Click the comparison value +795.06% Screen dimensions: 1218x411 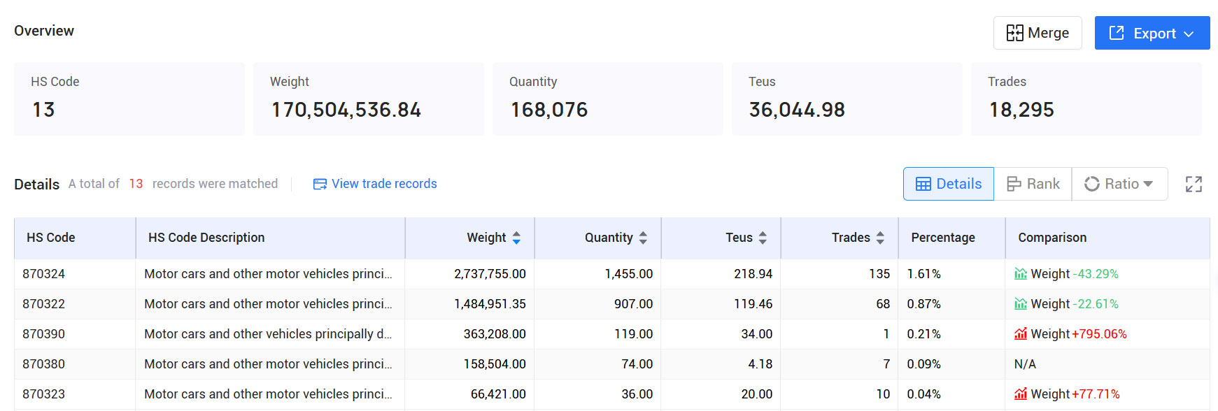(1099, 334)
